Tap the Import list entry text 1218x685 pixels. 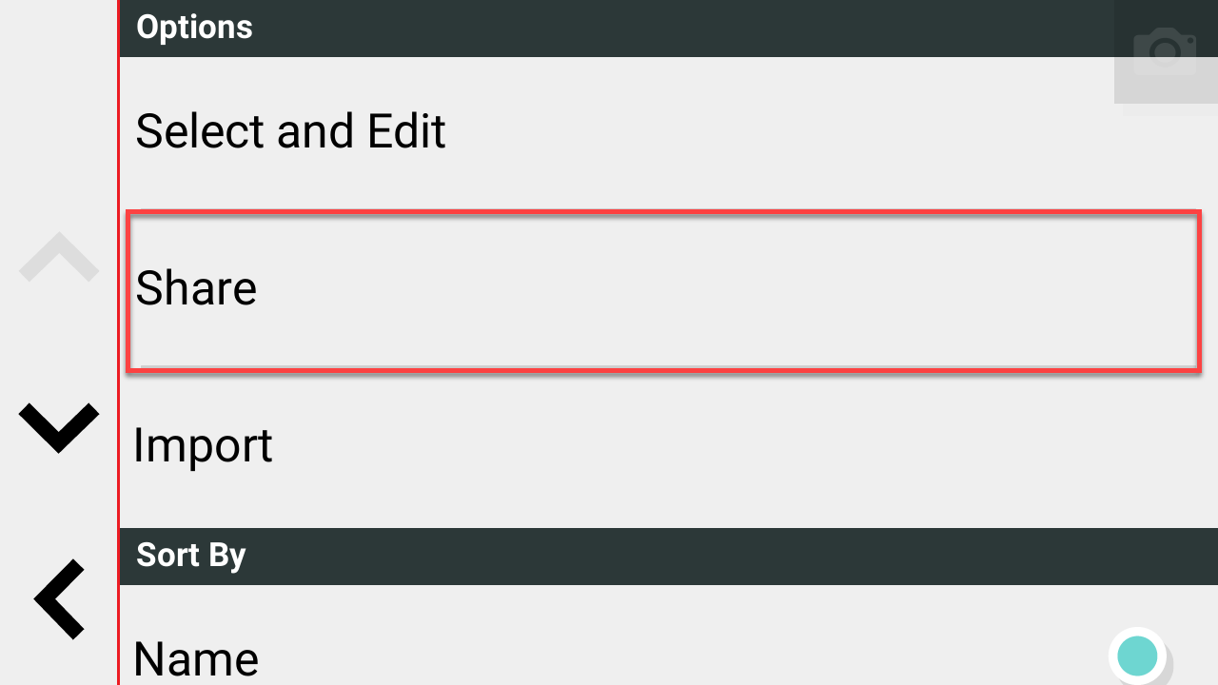(203, 445)
